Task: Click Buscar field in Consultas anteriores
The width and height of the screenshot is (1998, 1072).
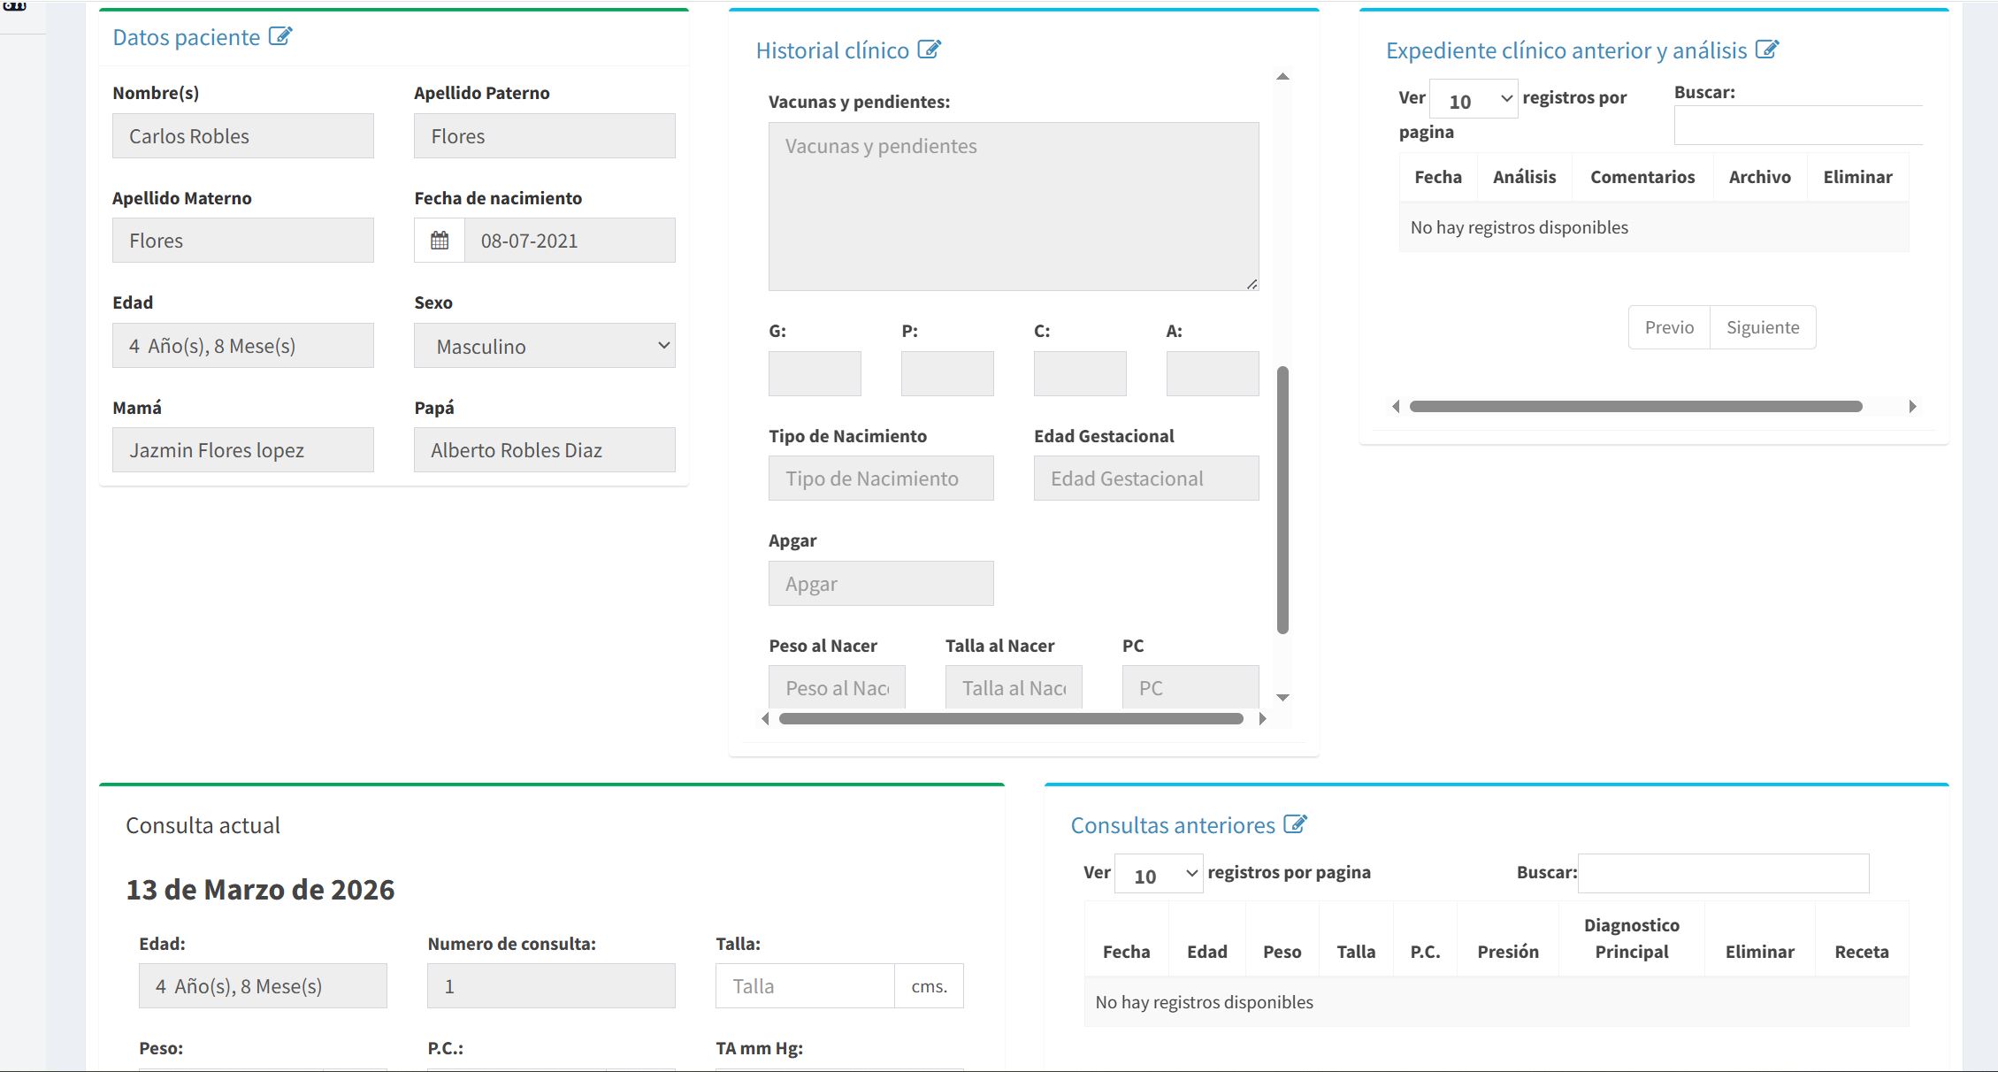Action: (x=1723, y=873)
